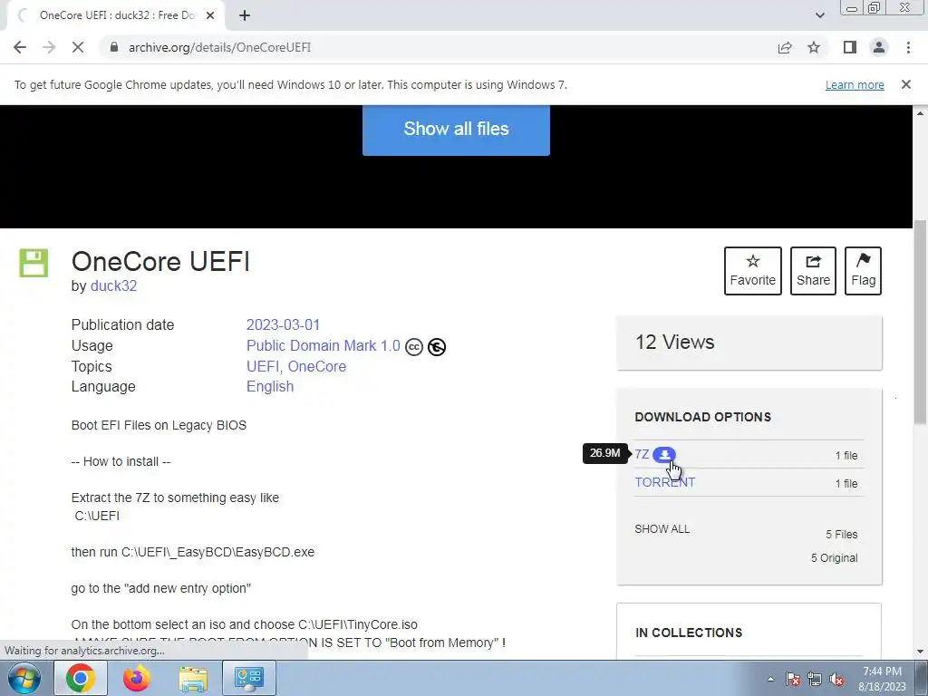Open the tab search chevron
The image size is (928, 696).
(819, 15)
